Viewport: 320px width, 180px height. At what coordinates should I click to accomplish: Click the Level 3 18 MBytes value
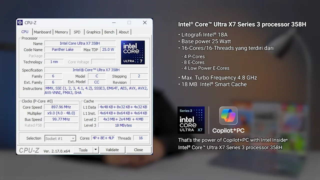[123, 125]
